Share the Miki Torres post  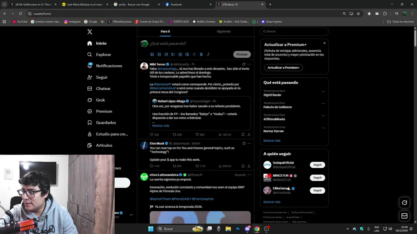249,135
